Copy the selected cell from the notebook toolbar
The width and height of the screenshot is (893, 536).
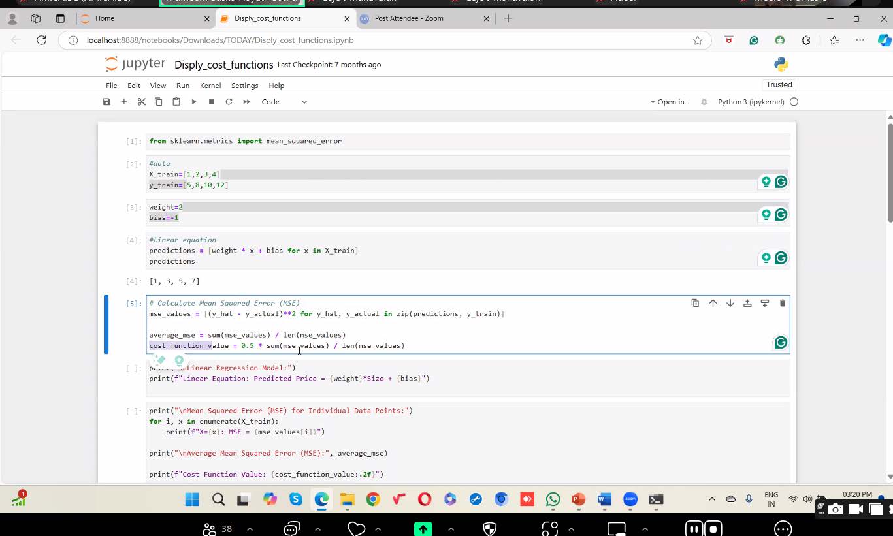pyautogui.click(x=158, y=102)
